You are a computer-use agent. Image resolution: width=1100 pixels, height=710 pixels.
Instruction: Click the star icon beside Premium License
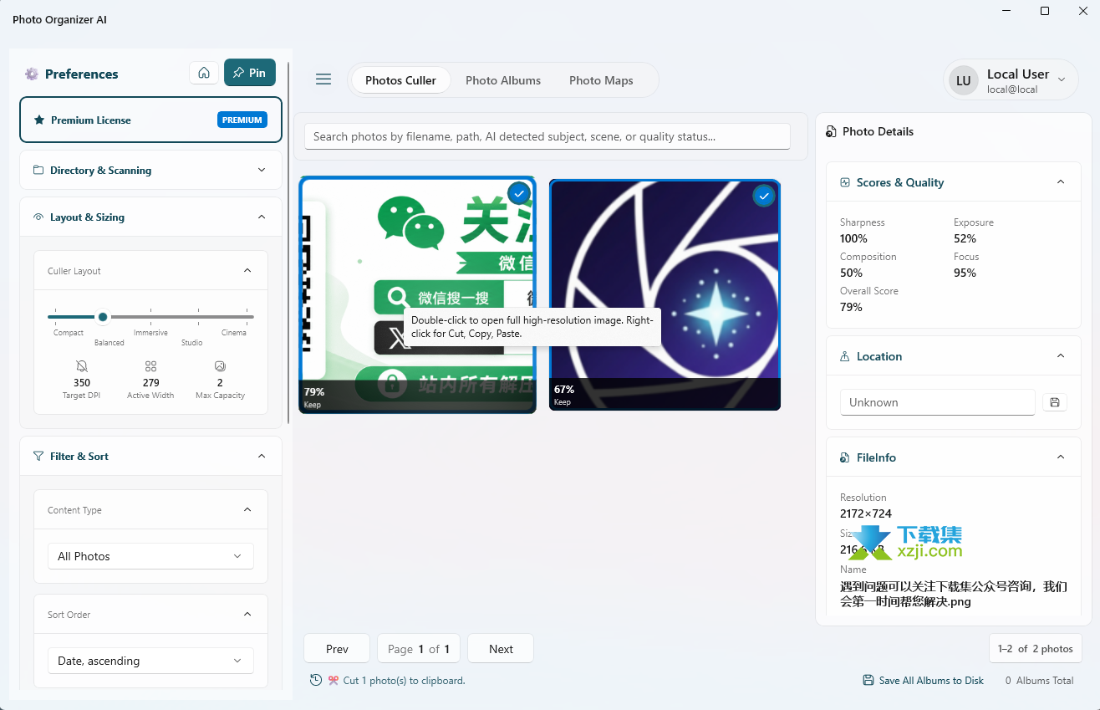tap(39, 120)
